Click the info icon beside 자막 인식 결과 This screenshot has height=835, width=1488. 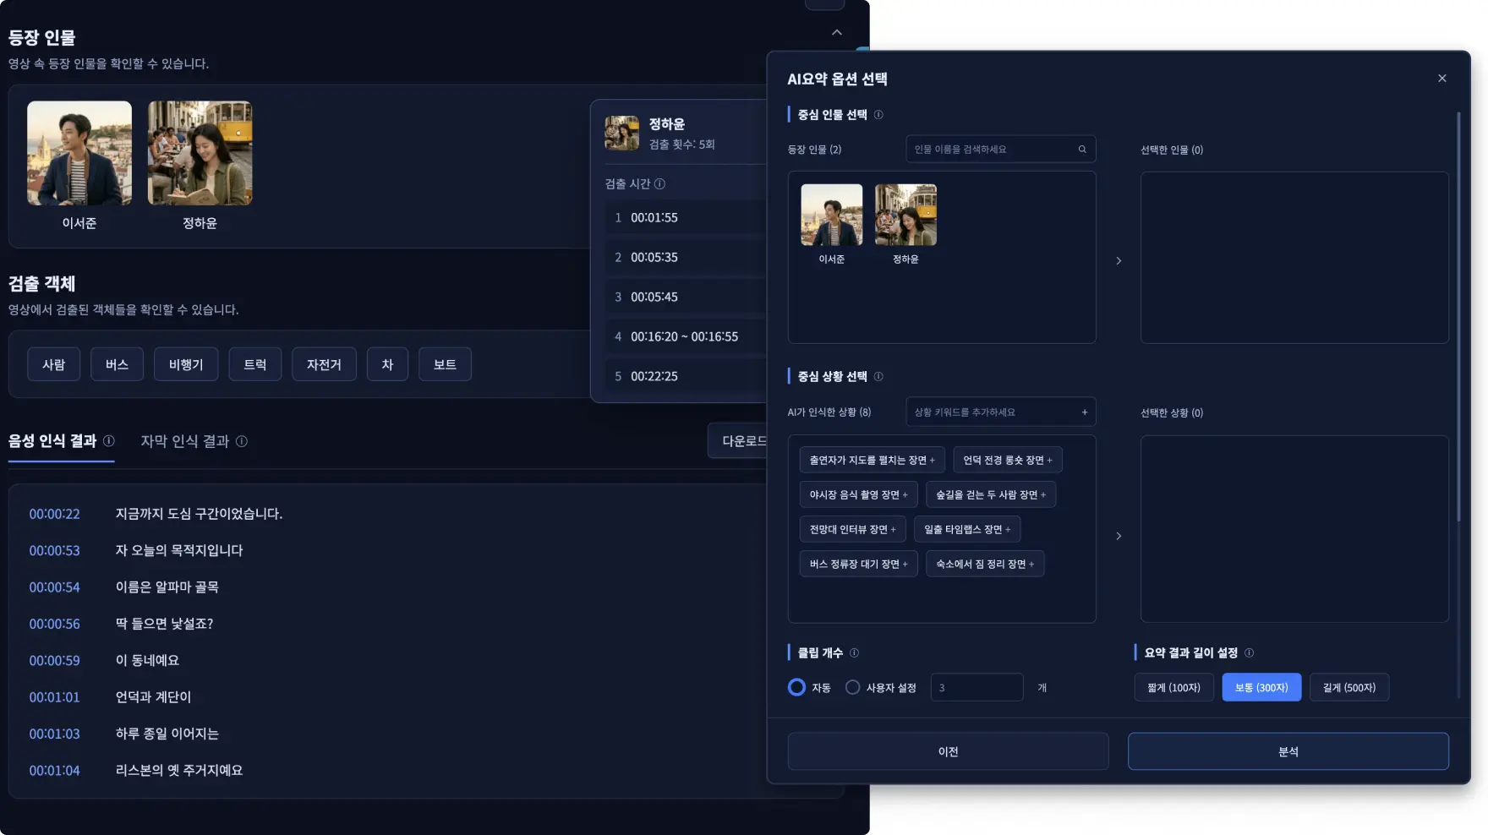242,441
